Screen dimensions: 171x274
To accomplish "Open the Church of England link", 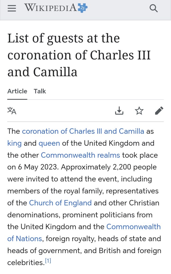I will pyautogui.click(x=60, y=203).
